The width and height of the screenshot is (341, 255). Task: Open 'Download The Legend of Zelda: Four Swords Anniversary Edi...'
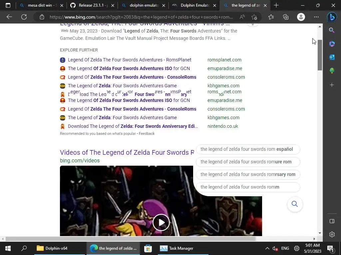[133, 126]
